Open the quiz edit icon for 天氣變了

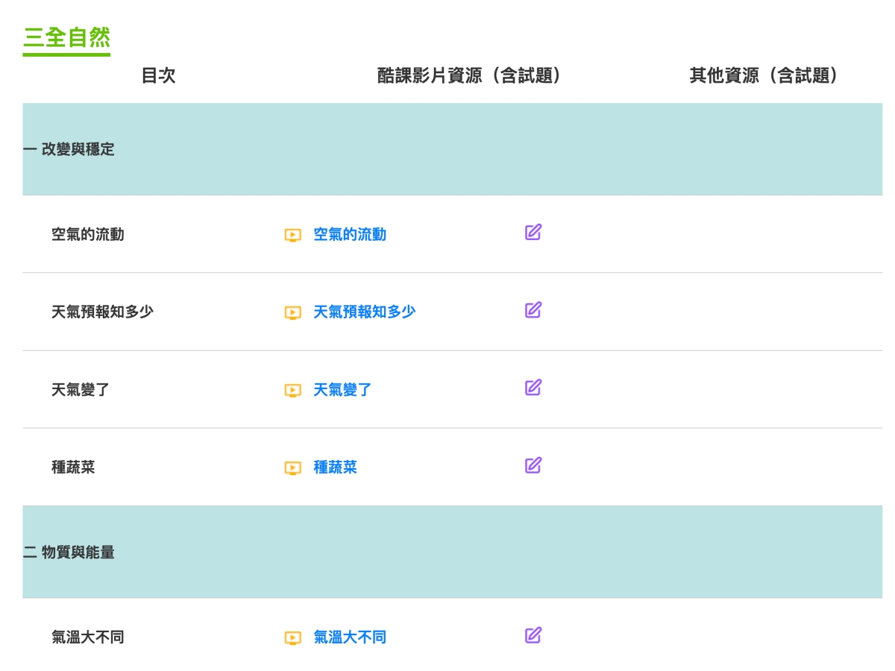click(533, 388)
